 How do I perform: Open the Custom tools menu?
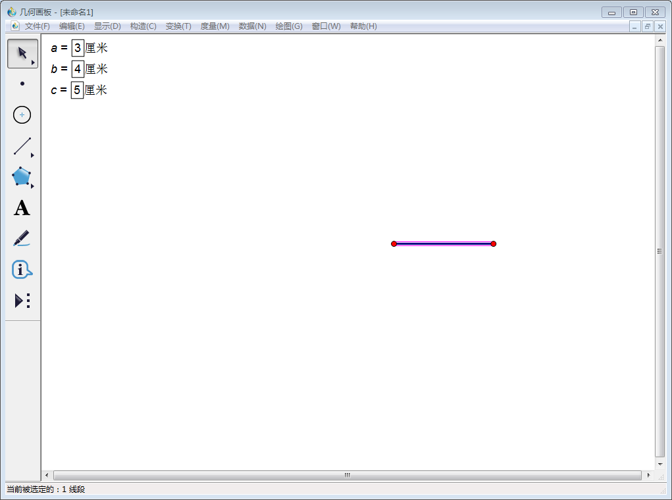point(22,301)
